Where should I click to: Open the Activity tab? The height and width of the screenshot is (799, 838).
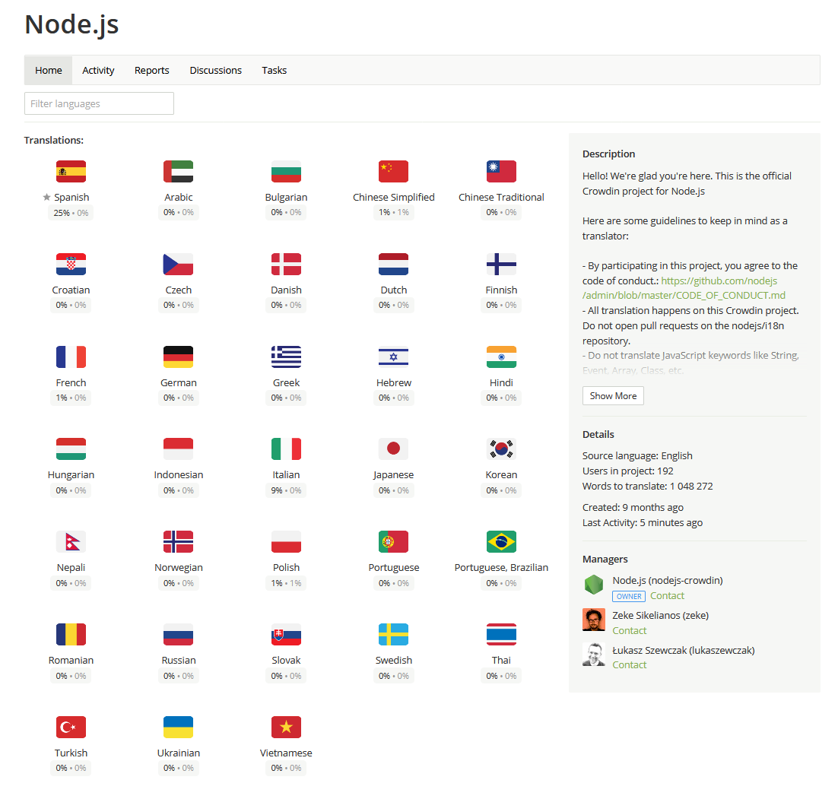pyautogui.click(x=98, y=70)
